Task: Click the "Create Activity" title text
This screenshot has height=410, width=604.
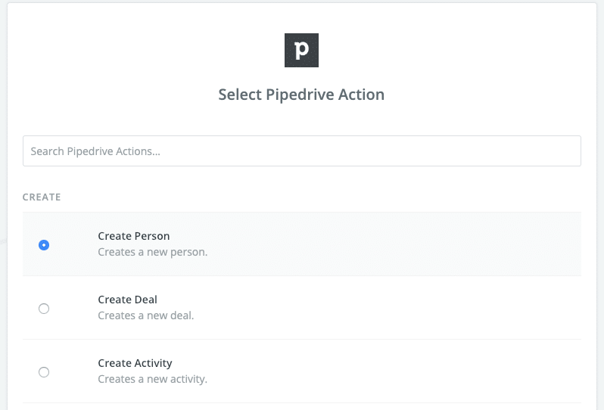Action: coord(135,363)
